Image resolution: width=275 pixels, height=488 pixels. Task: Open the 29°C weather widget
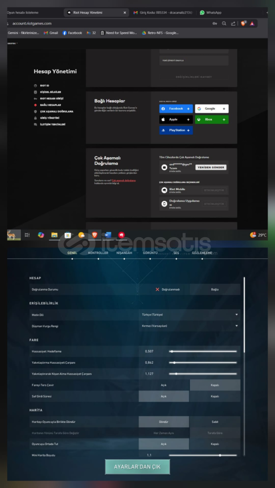coord(259,235)
